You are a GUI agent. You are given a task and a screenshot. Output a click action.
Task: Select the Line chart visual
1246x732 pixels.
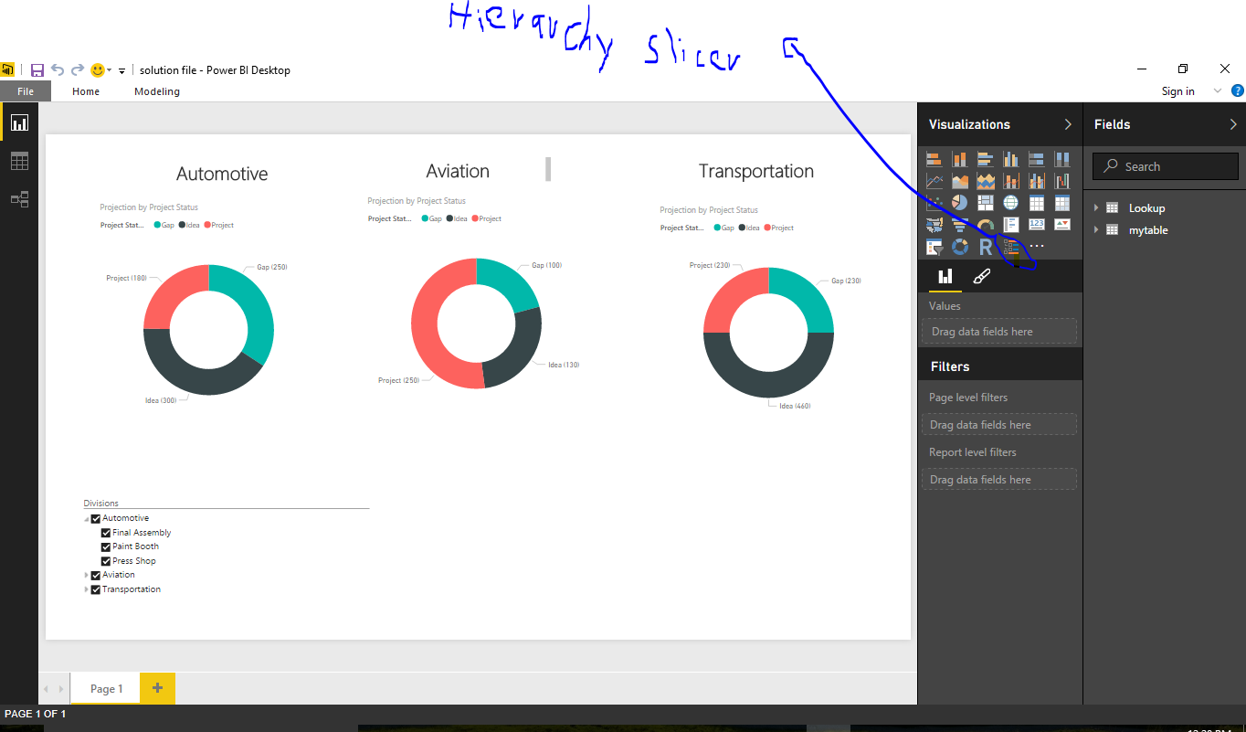point(934,181)
